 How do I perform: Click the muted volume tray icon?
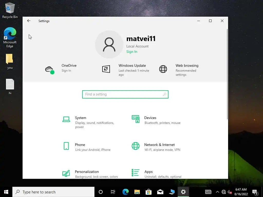coord(230,192)
